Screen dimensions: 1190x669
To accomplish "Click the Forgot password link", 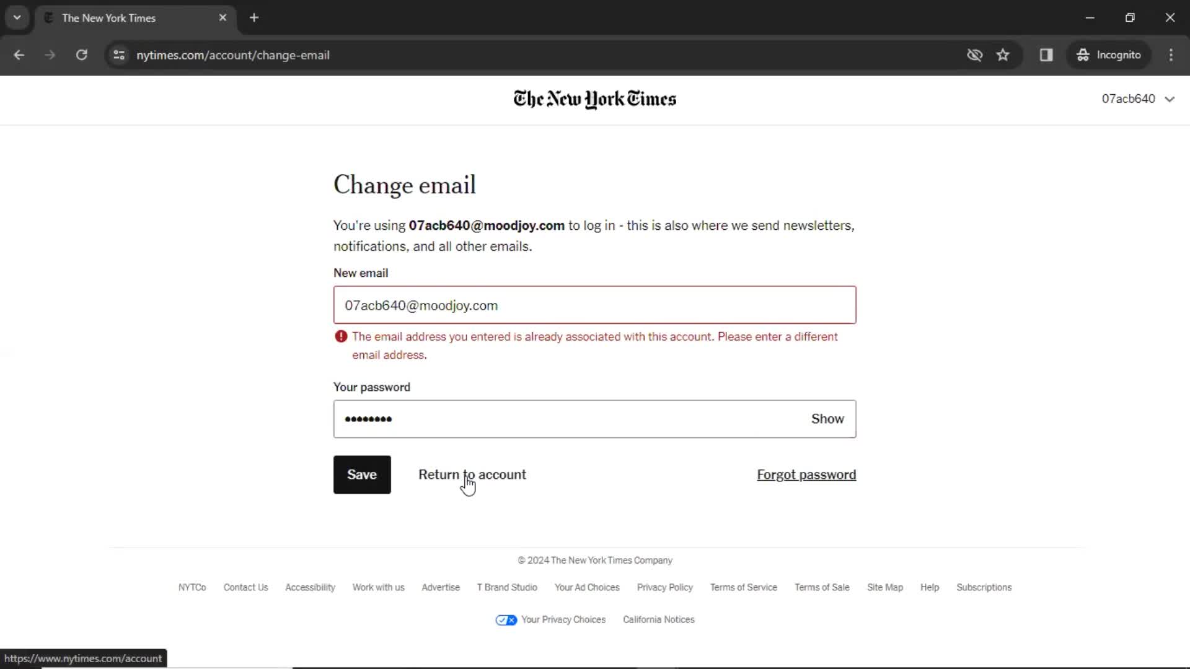I will 806,474.
